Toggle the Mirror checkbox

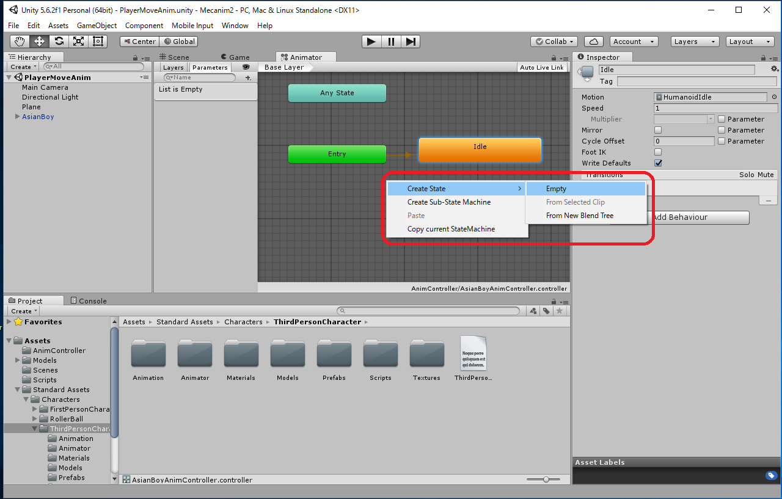[658, 130]
